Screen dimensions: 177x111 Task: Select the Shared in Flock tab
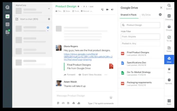point(129,15)
